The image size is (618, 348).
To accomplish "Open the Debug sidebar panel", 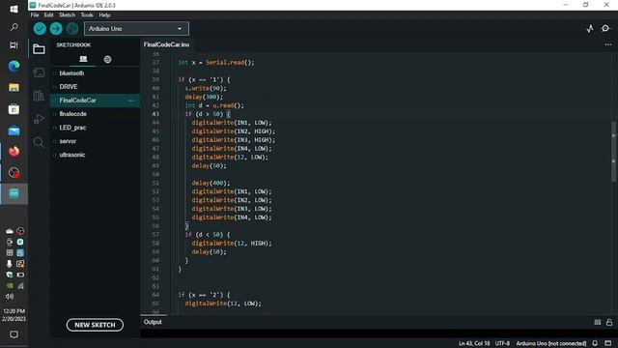I will (x=39, y=119).
